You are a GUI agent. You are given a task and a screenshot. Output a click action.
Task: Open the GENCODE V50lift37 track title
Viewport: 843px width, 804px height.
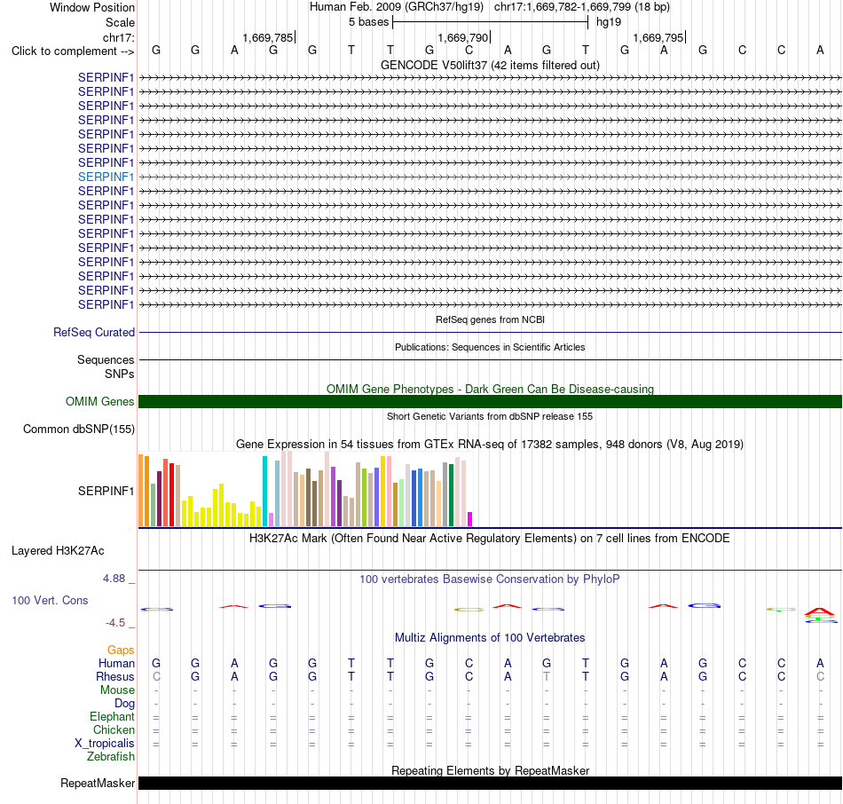point(490,65)
